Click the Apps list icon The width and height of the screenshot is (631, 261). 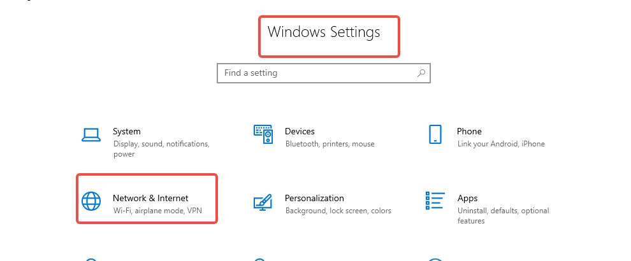click(435, 201)
